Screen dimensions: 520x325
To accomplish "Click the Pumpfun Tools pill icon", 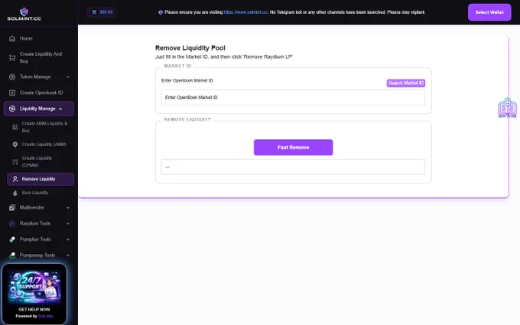I will (12, 239).
